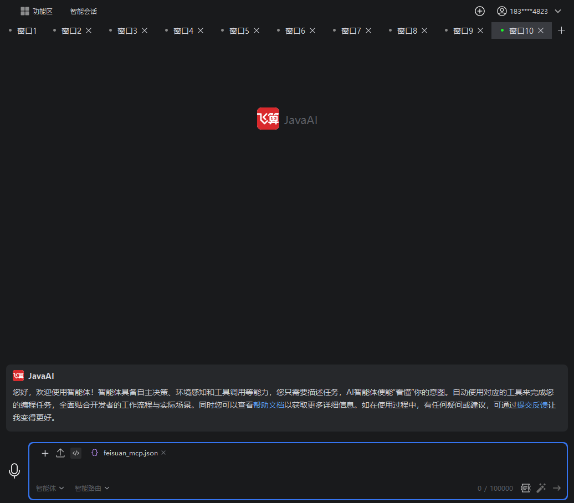Switch to 窗口4 tab
This screenshot has width=574, height=503.
click(183, 31)
